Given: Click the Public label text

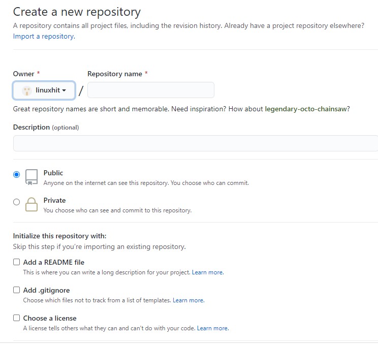Looking at the screenshot, I should (53, 173).
